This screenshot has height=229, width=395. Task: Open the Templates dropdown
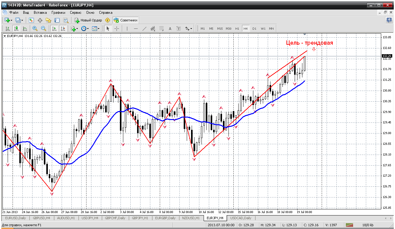pyautogui.click(x=95, y=28)
